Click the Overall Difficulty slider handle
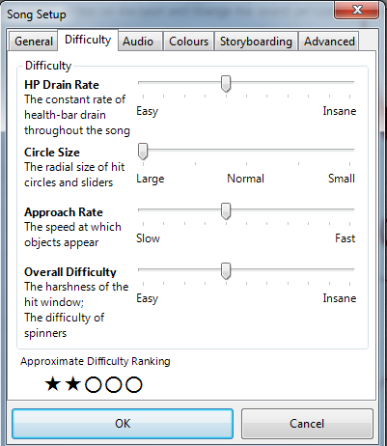The image size is (387, 446). (226, 271)
